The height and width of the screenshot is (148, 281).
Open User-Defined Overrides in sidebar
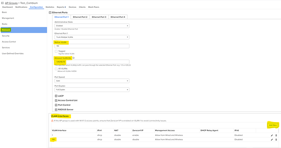(13, 54)
